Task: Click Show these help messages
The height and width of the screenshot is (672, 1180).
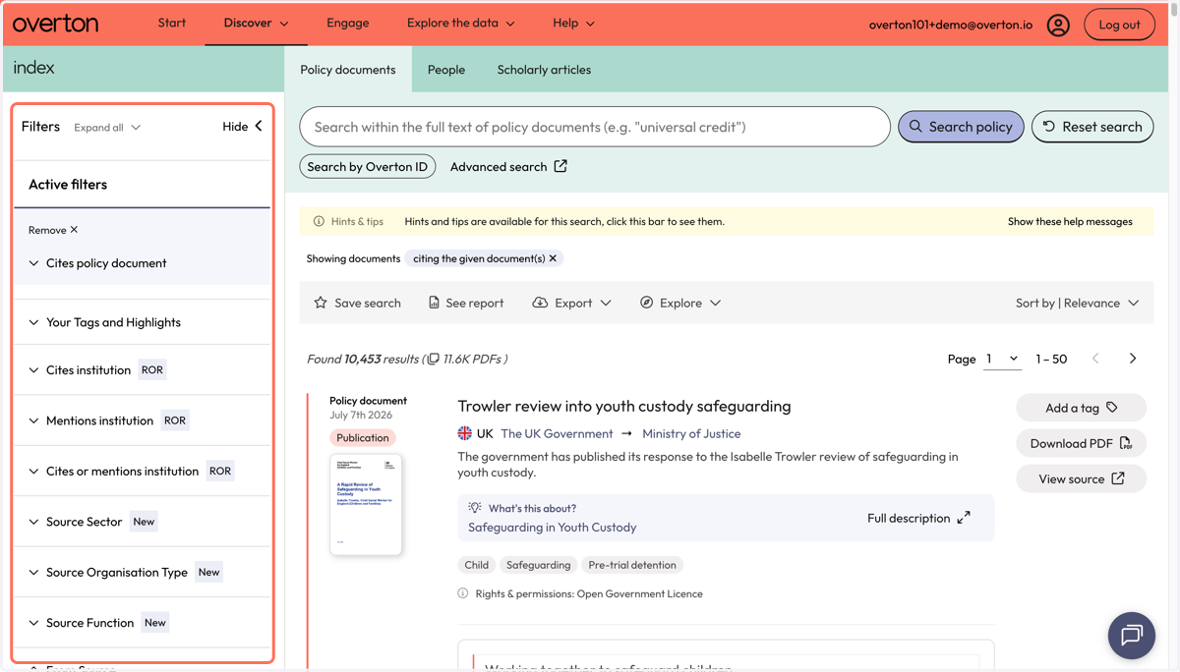Action: [1070, 222]
